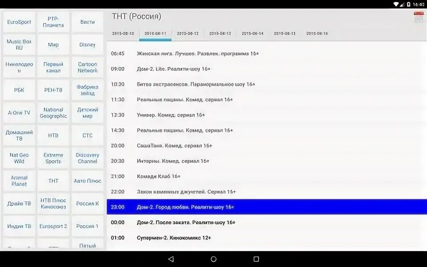427x267 pixels.
Task: Open the РЕН-ТВ channel tile
Action: (53, 90)
